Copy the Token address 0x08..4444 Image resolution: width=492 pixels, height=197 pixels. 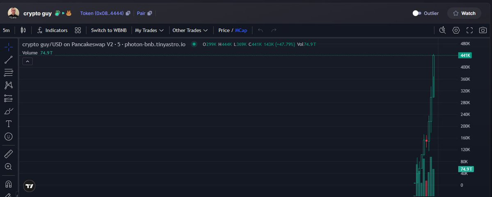tap(128, 14)
